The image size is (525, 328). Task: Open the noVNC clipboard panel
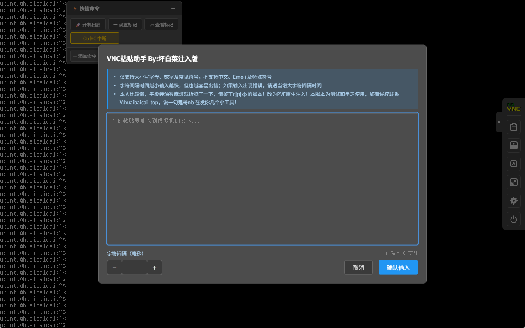point(514,127)
